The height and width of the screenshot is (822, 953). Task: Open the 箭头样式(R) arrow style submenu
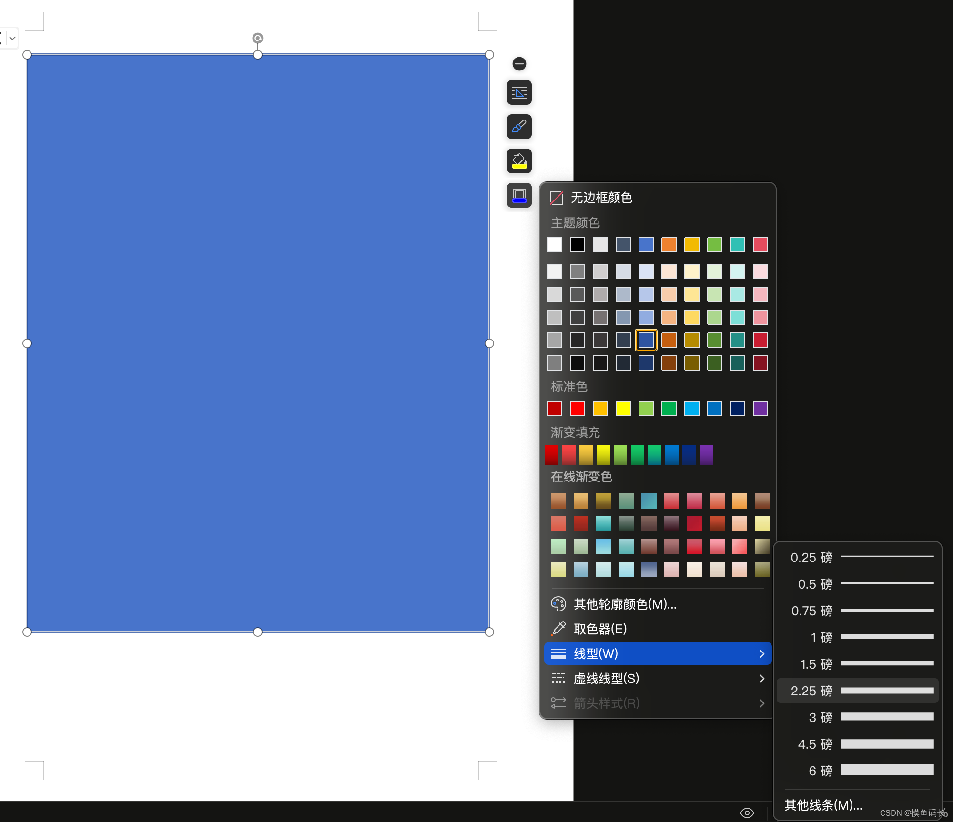coord(658,703)
